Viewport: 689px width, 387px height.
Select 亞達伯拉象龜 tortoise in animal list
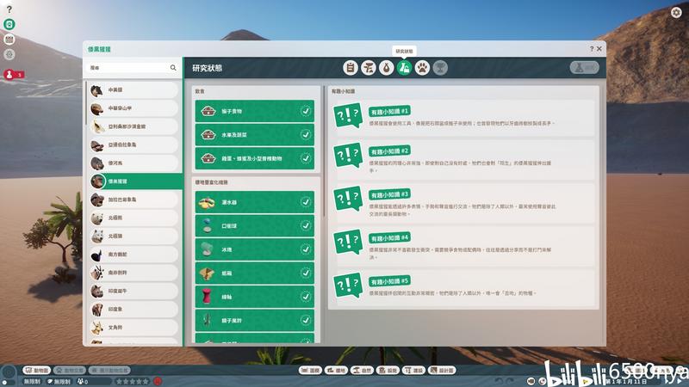[134, 144]
